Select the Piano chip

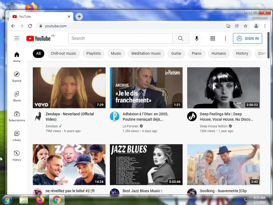point(196,53)
